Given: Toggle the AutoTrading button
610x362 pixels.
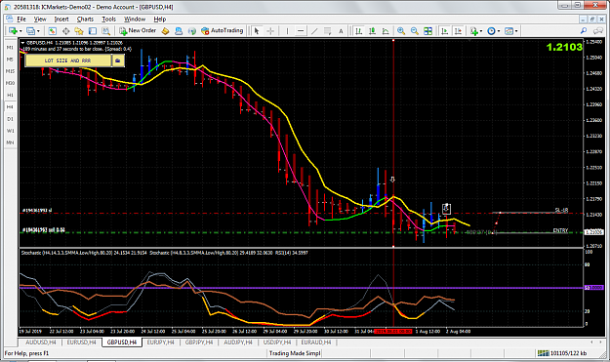Looking at the screenshot, I should [x=223, y=30].
